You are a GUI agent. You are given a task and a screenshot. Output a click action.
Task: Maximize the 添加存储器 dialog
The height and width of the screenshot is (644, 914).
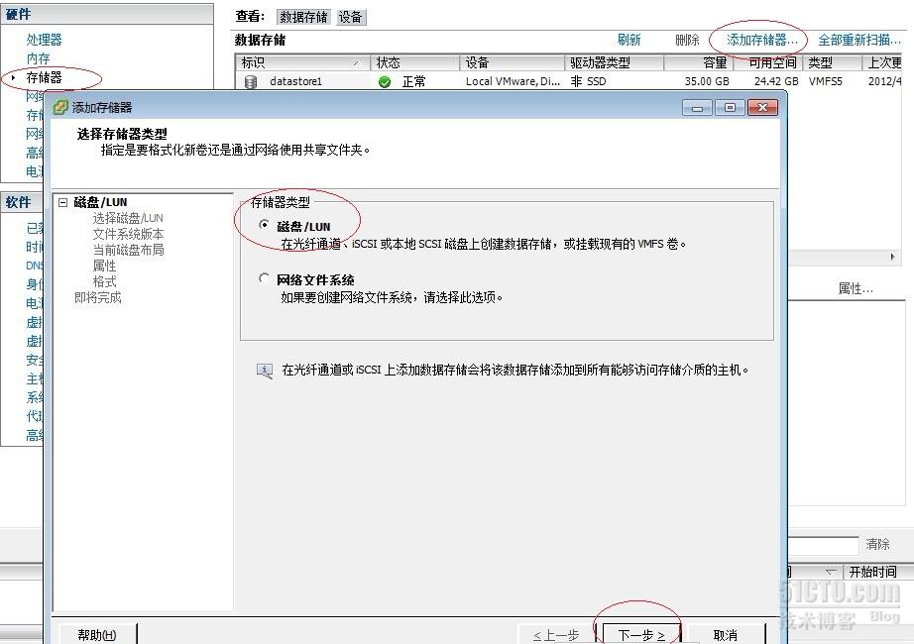pyautogui.click(x=730, y=108)
